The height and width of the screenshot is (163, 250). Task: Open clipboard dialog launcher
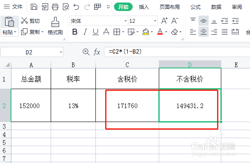(64, 39)
